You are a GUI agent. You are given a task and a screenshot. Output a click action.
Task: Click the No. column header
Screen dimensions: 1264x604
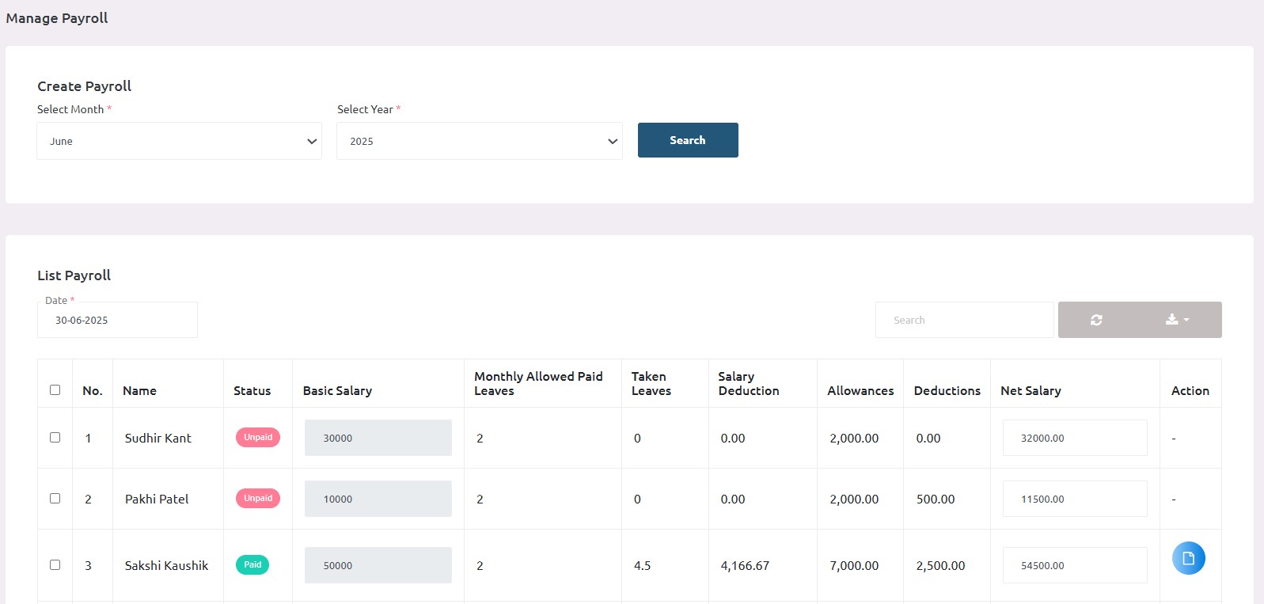point(93,390)
